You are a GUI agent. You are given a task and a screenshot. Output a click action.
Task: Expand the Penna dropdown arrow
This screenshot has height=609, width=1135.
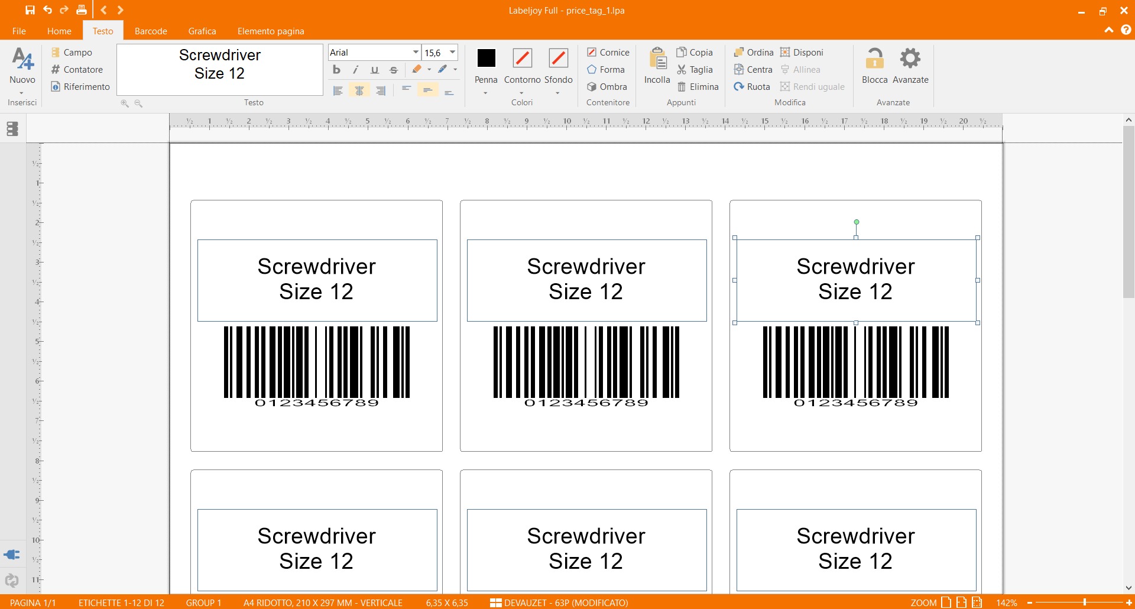tap(485, 93)
